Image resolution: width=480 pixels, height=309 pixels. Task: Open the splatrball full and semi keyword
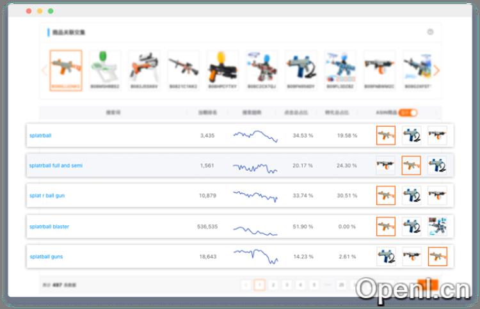tap(56, 166)
